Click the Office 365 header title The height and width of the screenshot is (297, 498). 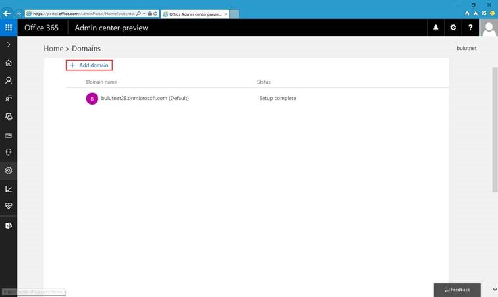pyautogui.click(x=41, y=28)
